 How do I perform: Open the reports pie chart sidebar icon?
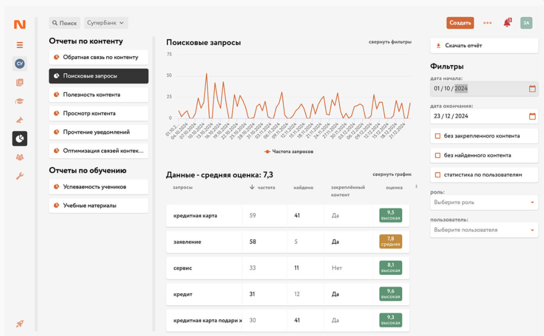point(20,138)
